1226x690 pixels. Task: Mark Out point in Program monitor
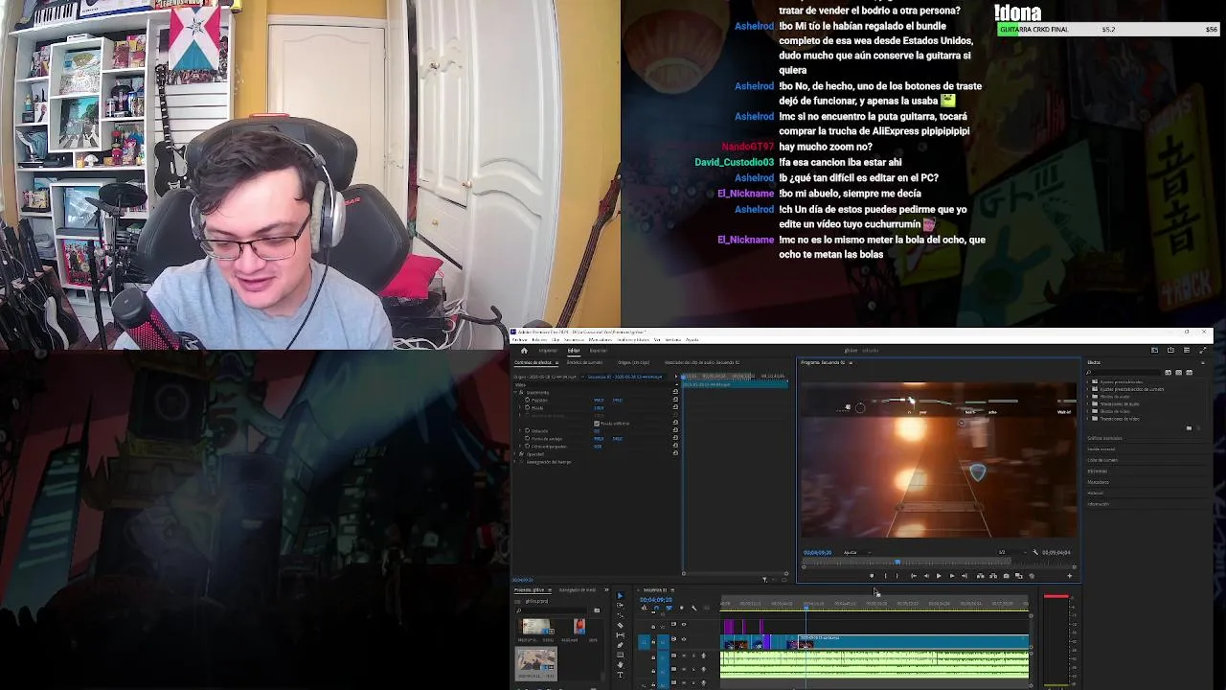(897, 576)
